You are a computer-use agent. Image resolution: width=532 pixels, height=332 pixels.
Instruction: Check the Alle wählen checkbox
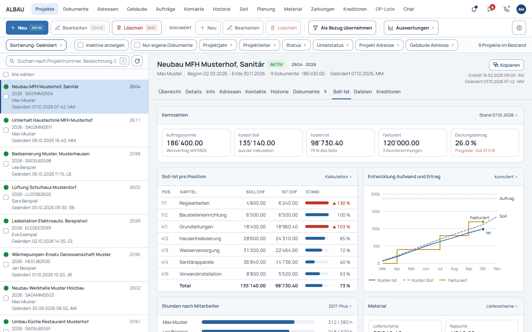(6, 75)
